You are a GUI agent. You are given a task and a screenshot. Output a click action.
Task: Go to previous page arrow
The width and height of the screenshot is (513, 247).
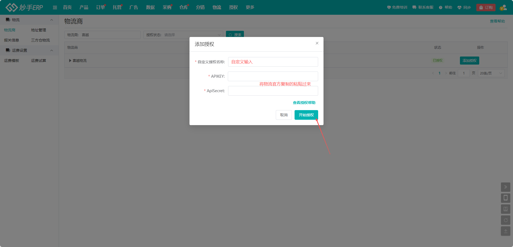(x=433, y=73)
